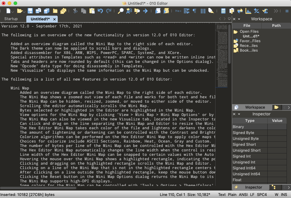Close the Workspace panel
The width and height of the screenshot is (291, 198).
point(234,19)
